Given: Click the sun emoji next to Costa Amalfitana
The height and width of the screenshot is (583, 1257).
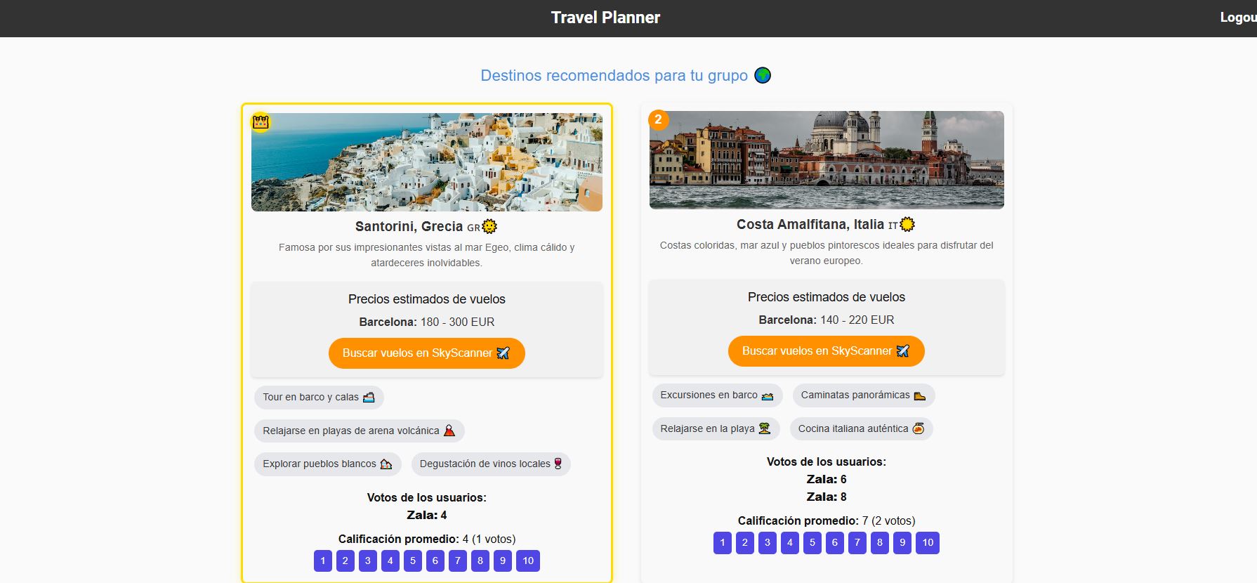Looking at the screenshot, I should (x=907, y=224).
